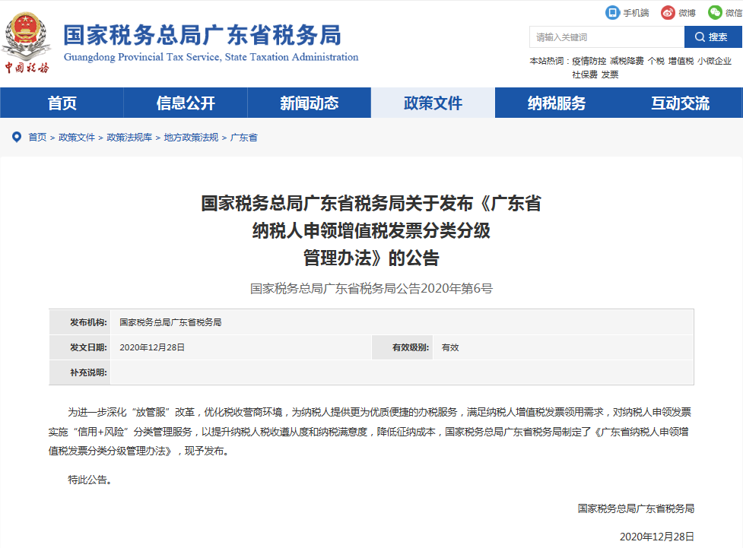The height and width of the screenshot is (548, 743).
Task: Open the 纳税服务 navigation tab
Action: [557, 103]
